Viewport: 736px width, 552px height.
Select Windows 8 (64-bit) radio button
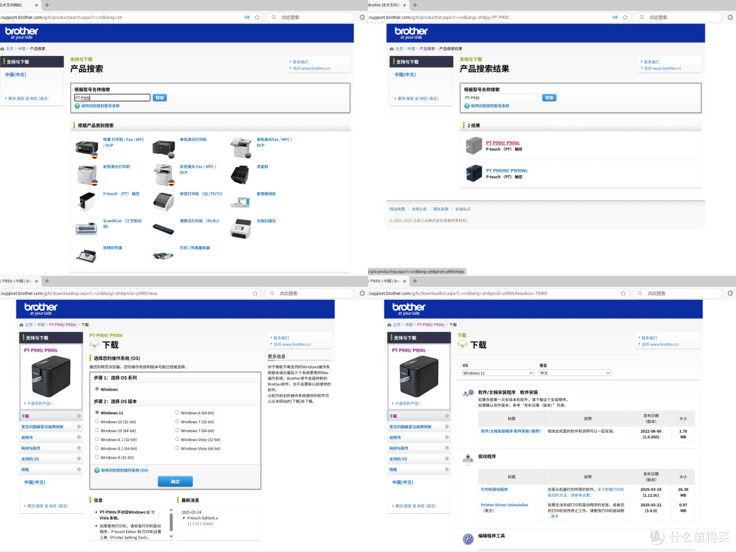click(x=177, y=412)
